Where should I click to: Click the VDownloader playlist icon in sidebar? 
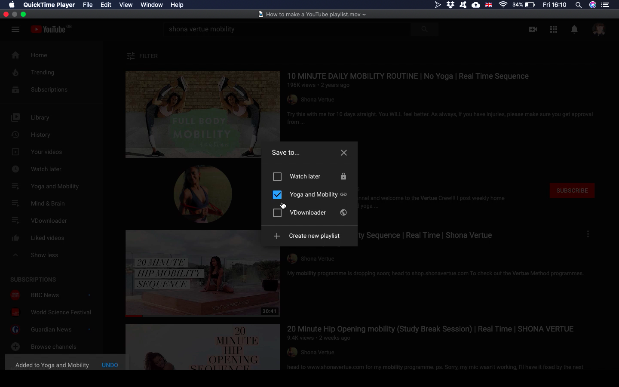point(15,221)
